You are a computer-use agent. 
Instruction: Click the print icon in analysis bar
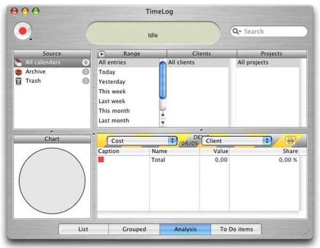click(290, 141)
